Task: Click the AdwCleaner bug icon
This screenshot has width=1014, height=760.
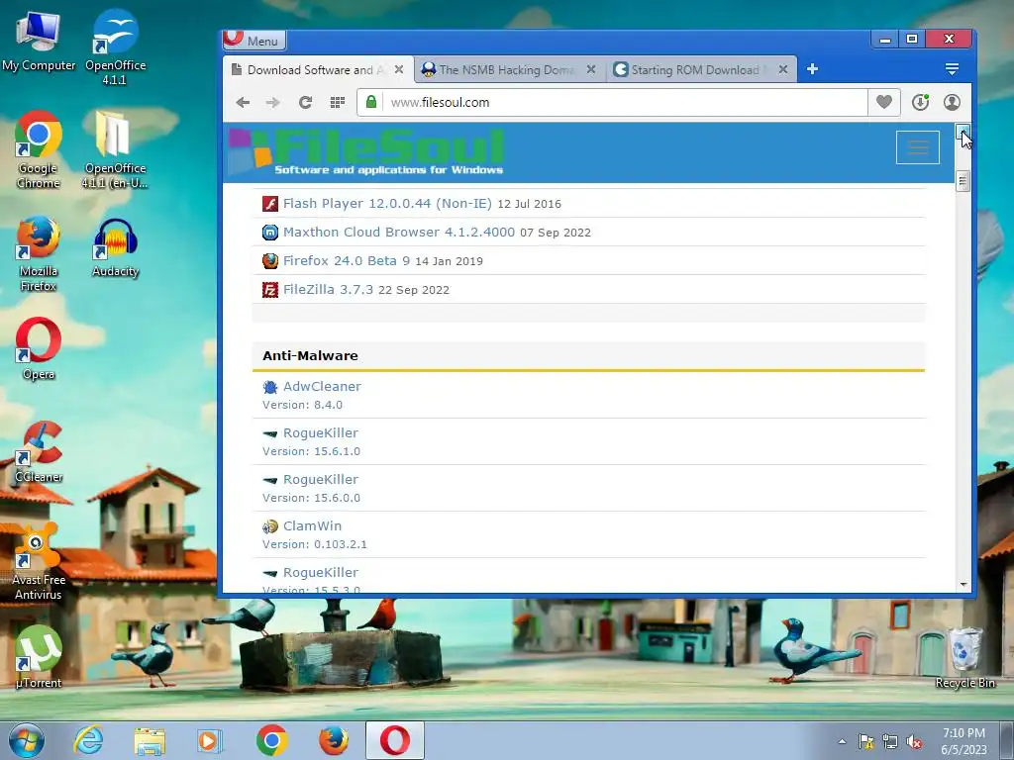Action: point(269,387)
